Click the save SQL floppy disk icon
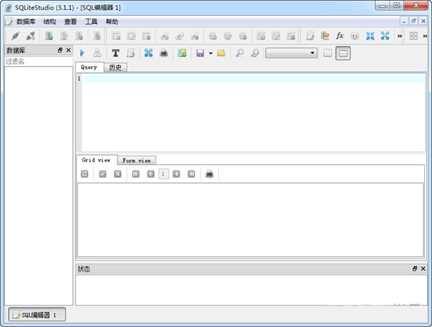The width and height of the screenshot is (432, 327). click(199, 53)
